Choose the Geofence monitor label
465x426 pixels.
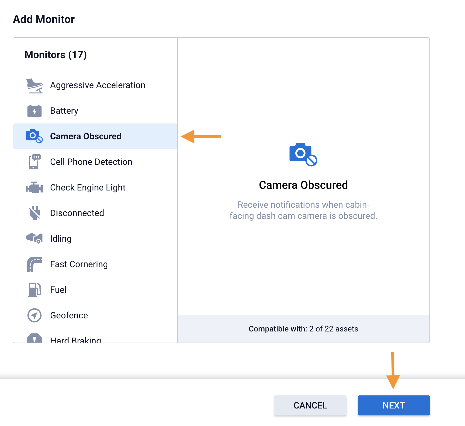[69, 315]
